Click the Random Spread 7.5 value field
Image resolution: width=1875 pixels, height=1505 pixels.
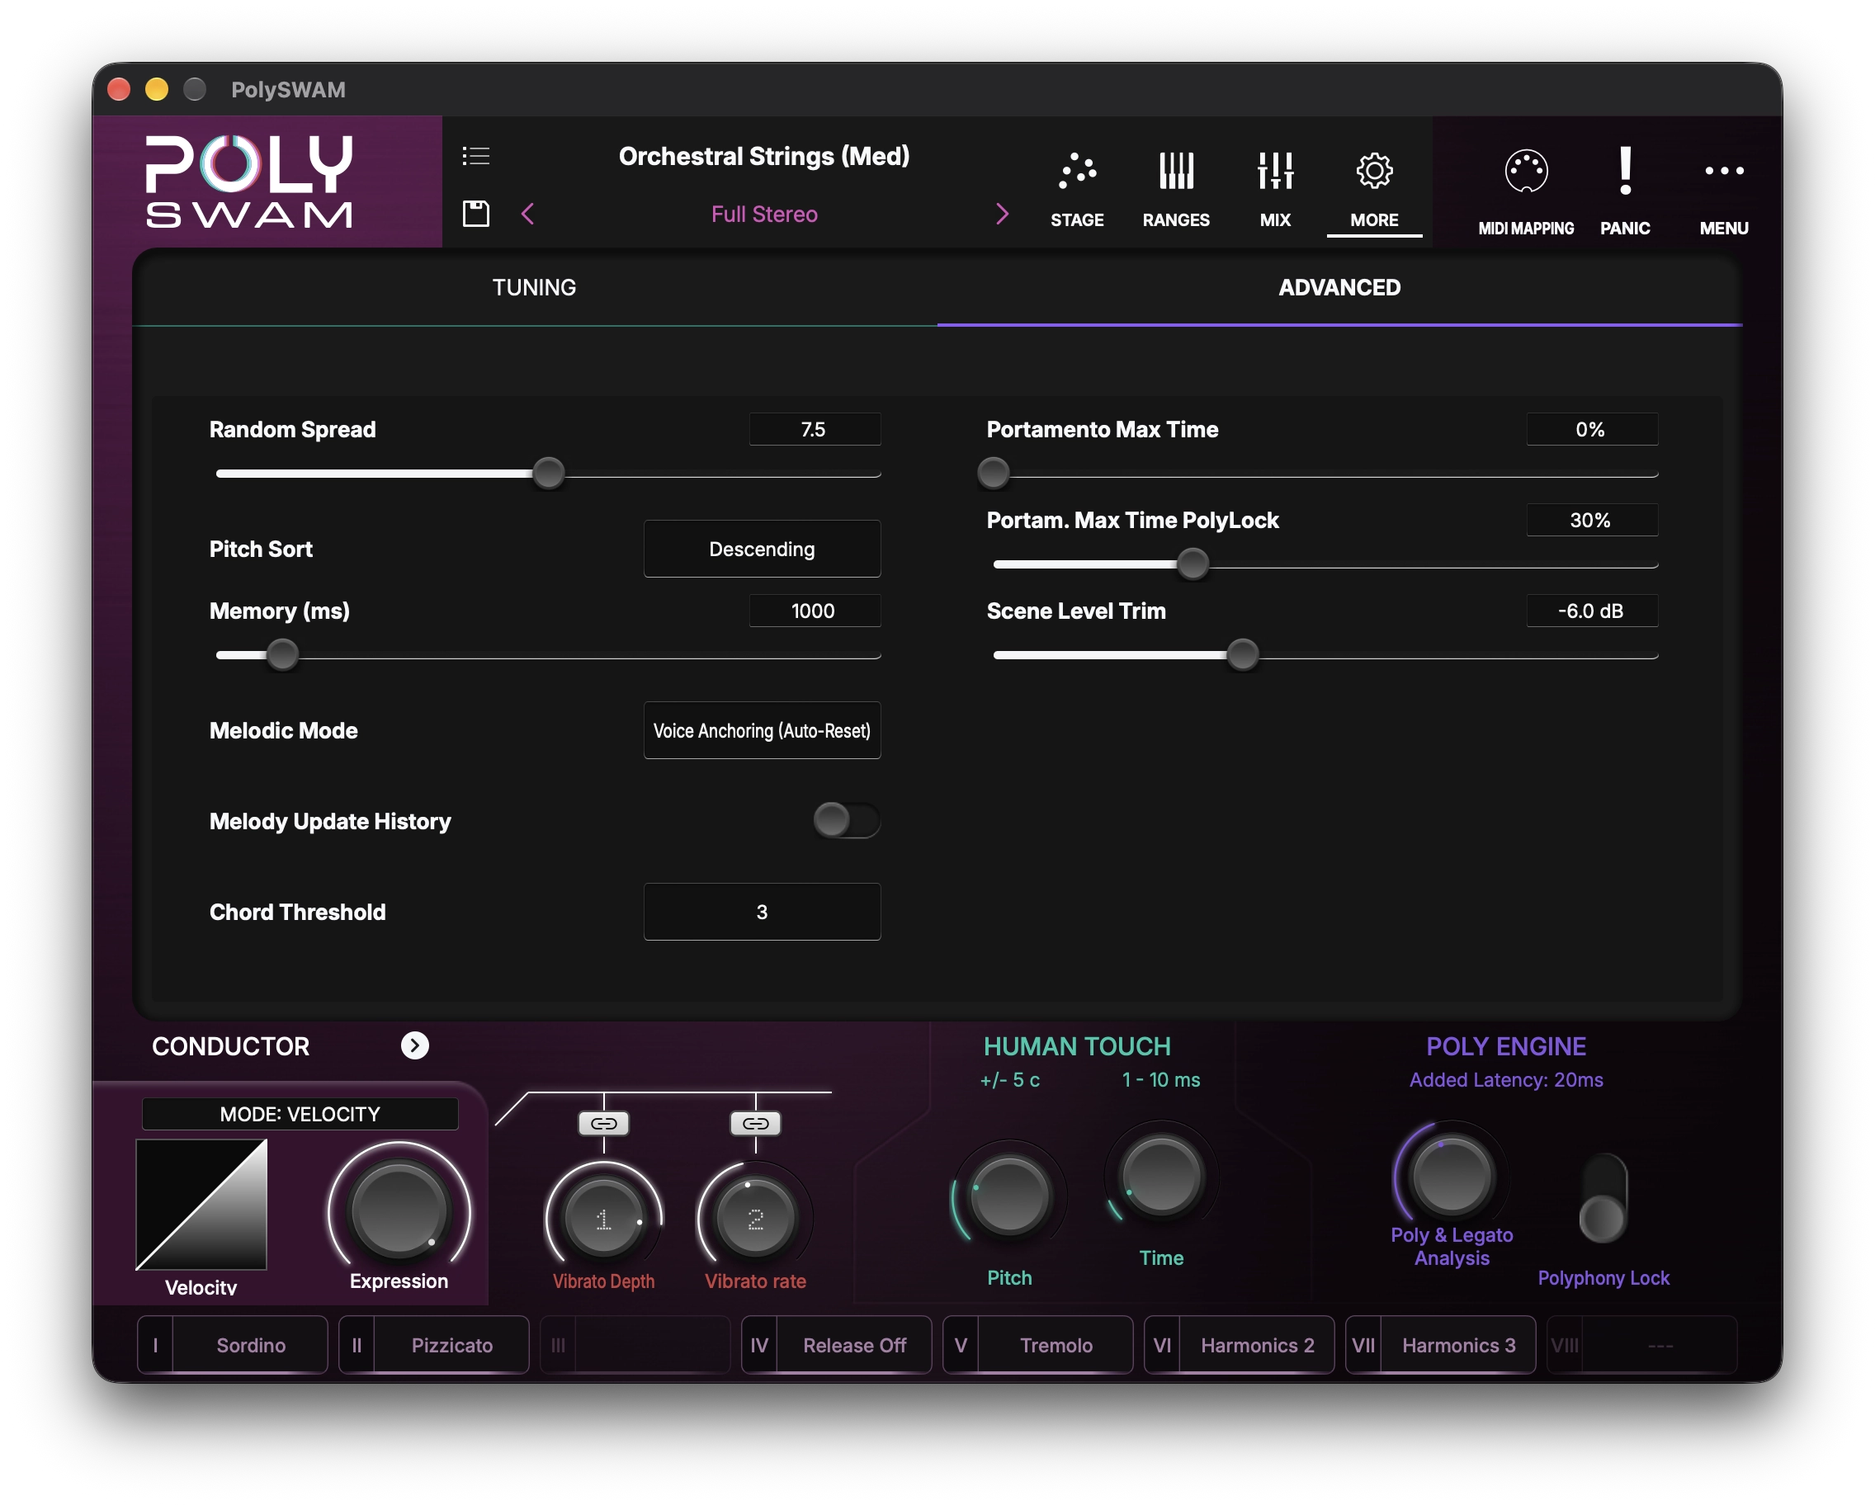coord(814,428)
